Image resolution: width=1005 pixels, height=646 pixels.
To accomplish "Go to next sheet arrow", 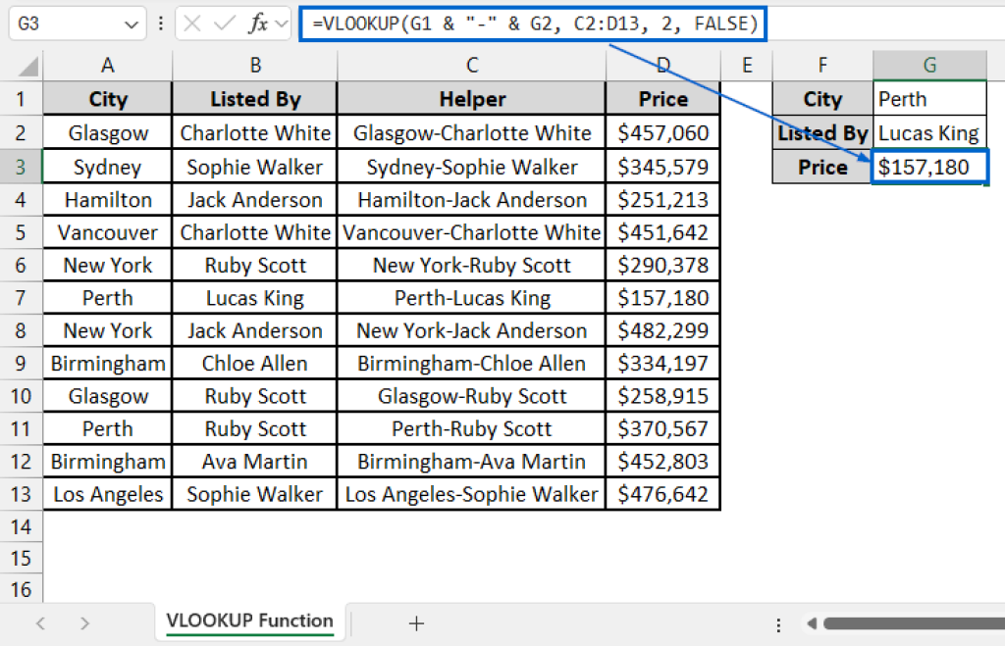I will 84,622.
